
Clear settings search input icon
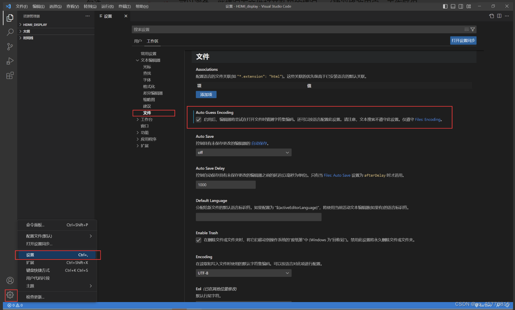(467, 29)
